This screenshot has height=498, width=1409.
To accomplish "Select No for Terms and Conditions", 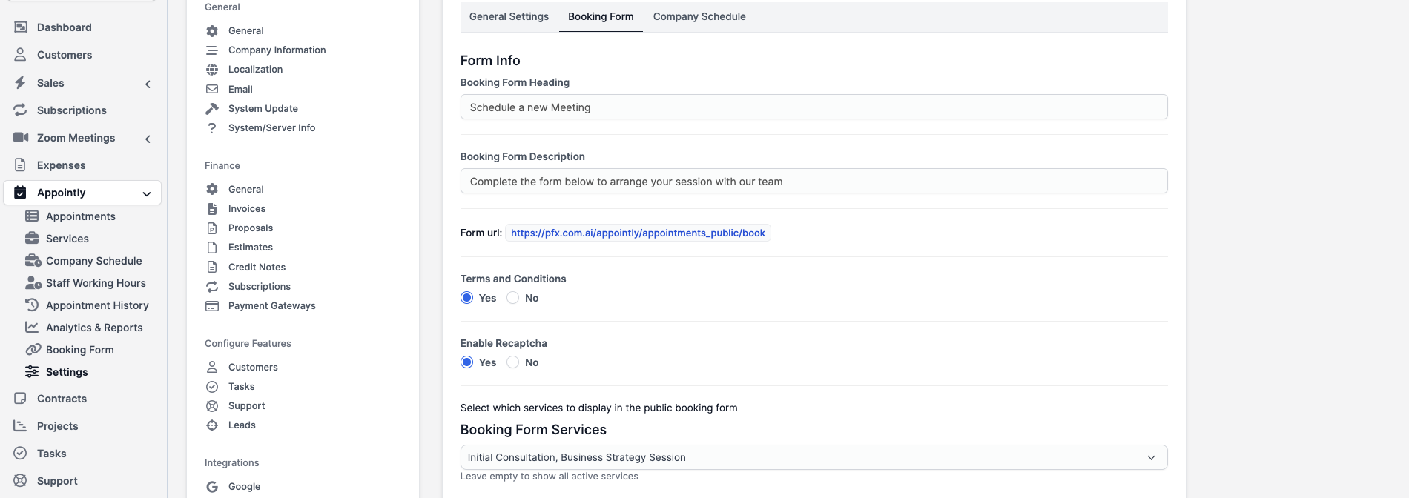I will (513, 298).
